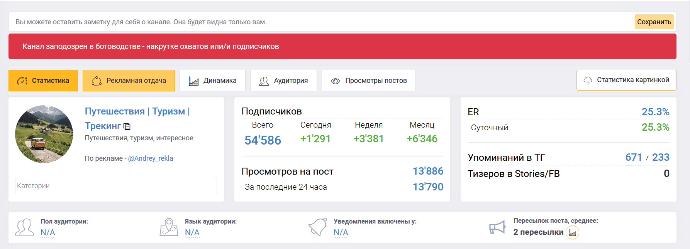This screenshot has height=249, width=690.
Task: Click last 24 hours views 13'790
Action: point(428,187)
